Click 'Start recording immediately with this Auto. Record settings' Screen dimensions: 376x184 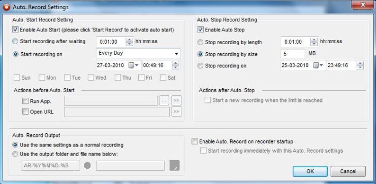click(203, 151)
